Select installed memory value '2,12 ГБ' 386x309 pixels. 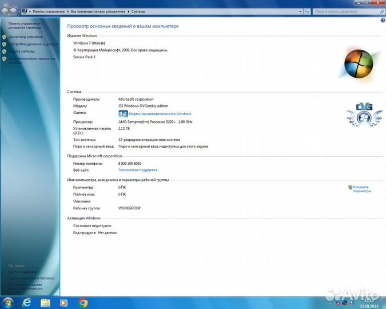click(124, 129)
